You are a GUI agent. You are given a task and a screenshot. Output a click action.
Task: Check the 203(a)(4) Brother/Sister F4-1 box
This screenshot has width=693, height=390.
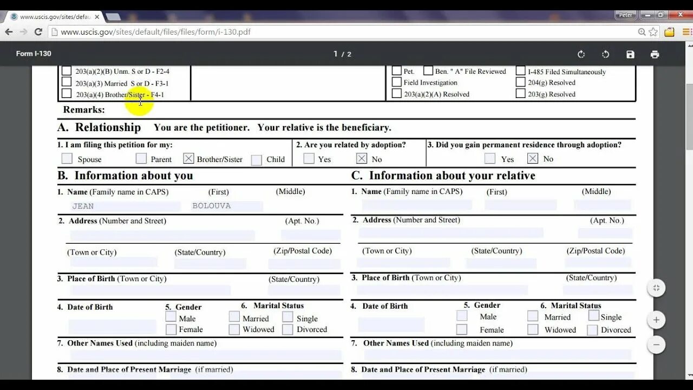pos(67,94)
